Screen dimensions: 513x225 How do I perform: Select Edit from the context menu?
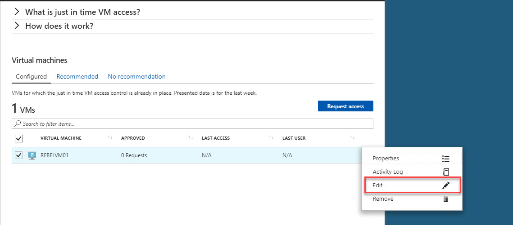point(412,185)
